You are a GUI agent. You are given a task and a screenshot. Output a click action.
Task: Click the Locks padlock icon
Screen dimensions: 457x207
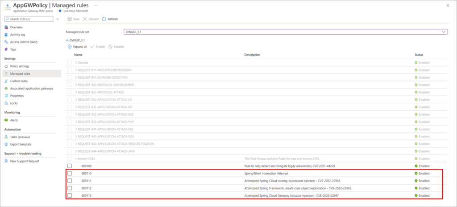pos(6,103)
